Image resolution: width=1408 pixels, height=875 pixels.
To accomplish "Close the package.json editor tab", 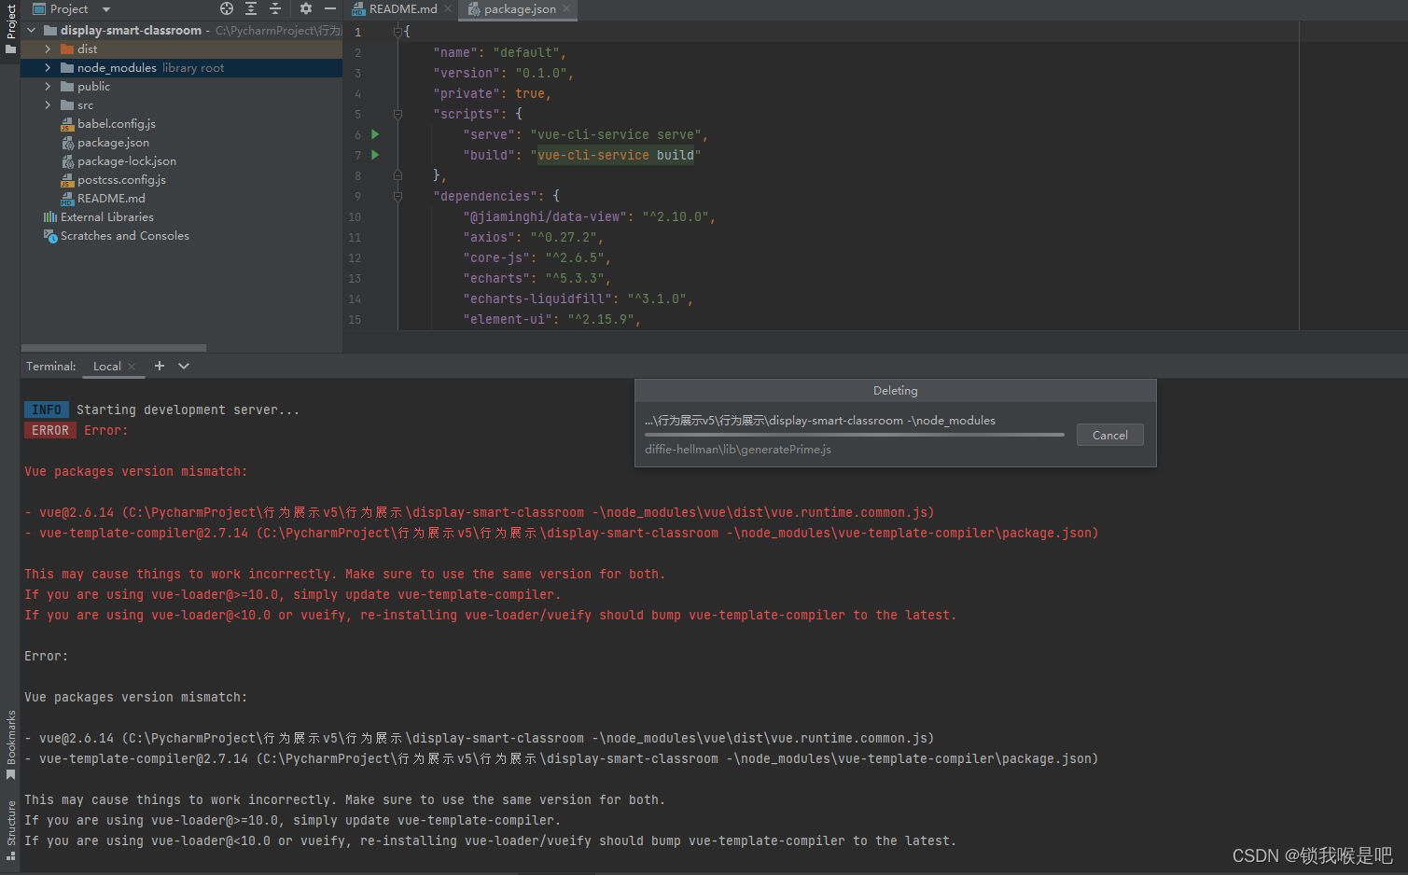I will pos(566,8).
